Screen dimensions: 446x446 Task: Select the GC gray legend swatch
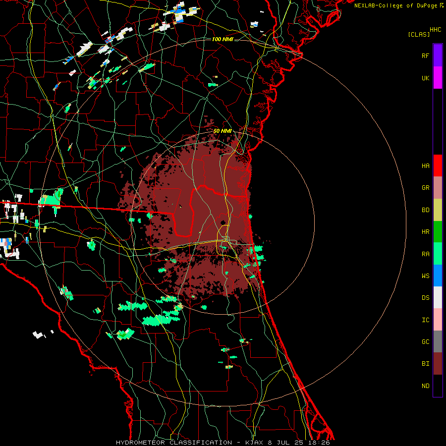[438, 341]
